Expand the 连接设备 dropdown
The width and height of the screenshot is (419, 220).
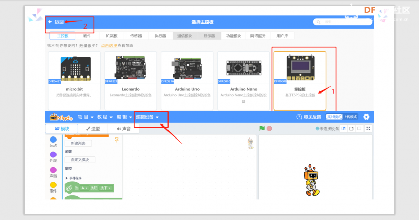coord(147,117)
